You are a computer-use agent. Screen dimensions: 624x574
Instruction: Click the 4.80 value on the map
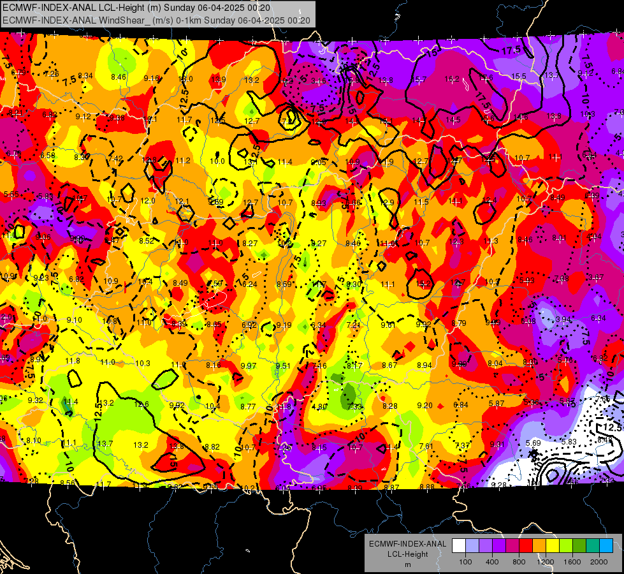point(319,407)
